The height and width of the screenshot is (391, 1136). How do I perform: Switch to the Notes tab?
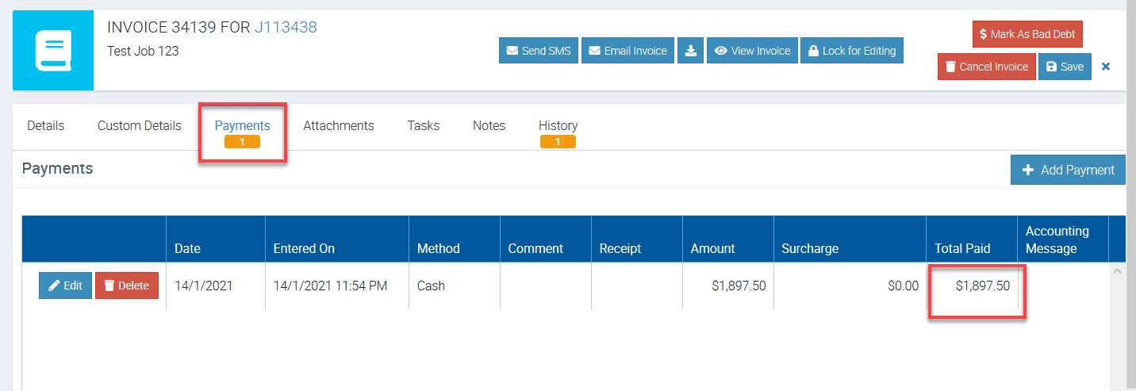click(489, 125)
